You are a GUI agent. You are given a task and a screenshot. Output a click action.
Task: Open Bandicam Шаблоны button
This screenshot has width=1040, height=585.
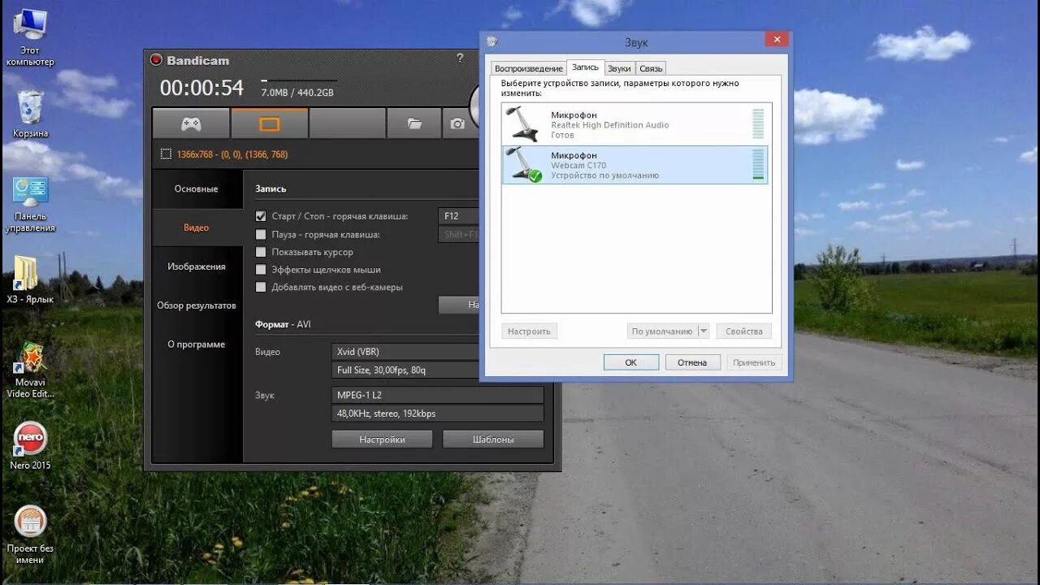pyautogui.click(x=493, y=439)
